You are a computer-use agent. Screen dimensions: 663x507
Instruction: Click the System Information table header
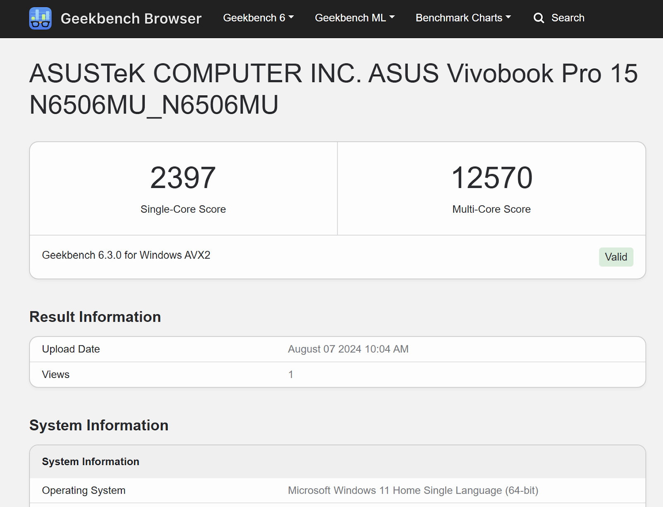tap(91, 461)
